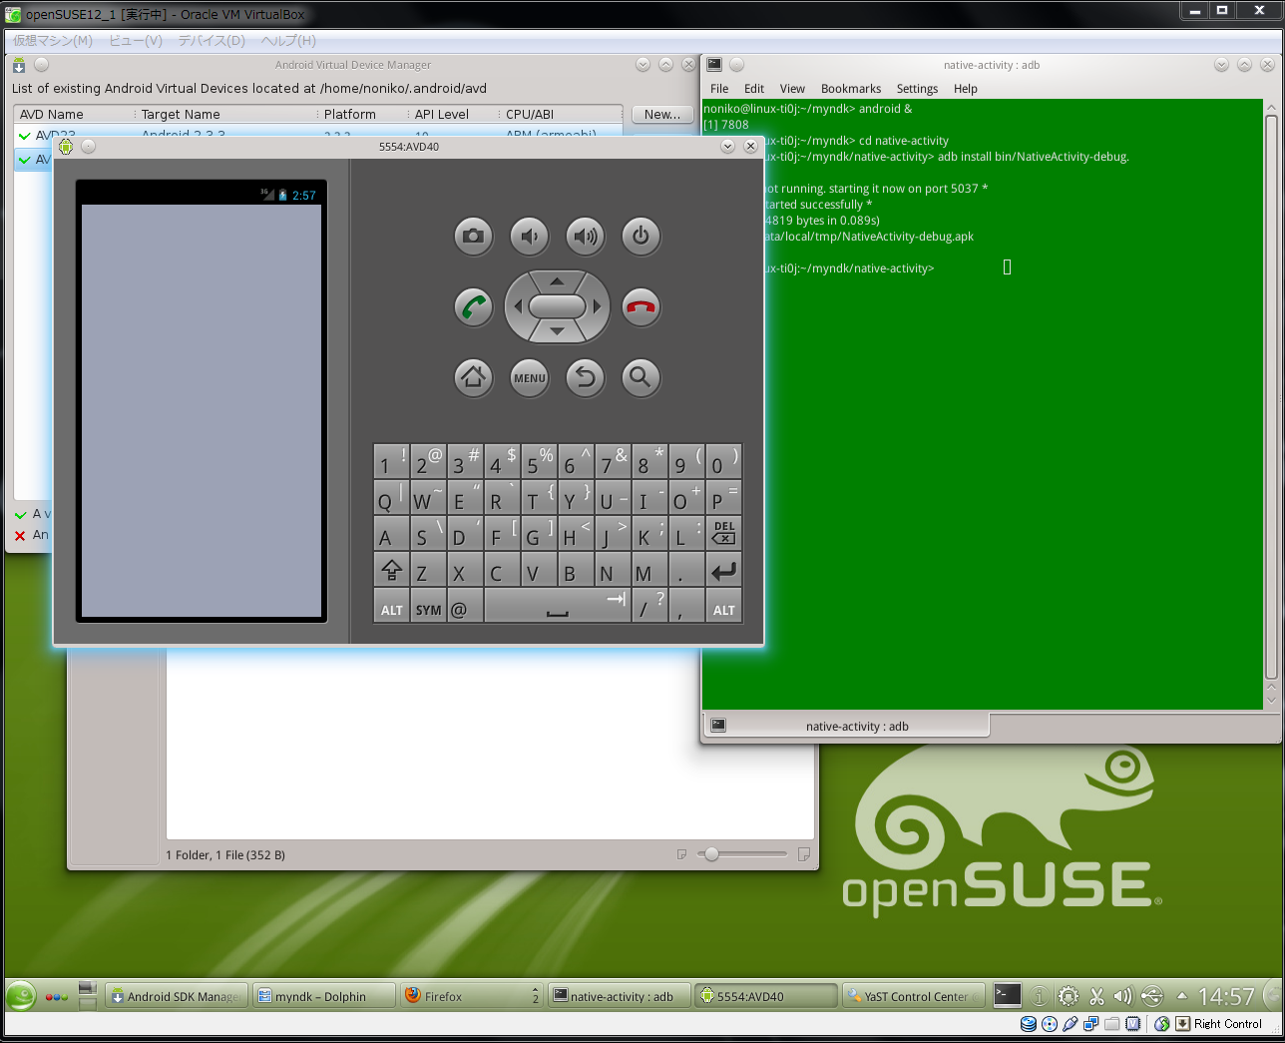Click Dolphin zoom-in icon right of slider
The width and height of the screenshot is (1285, 1043).
click(804, 854)
